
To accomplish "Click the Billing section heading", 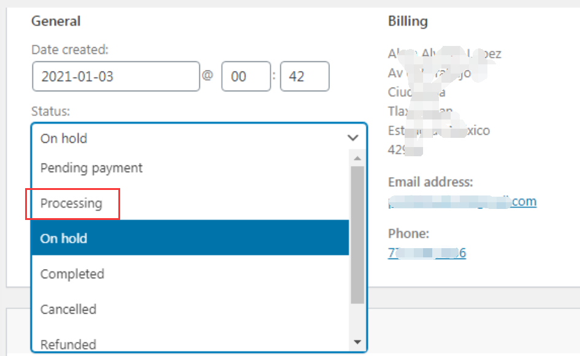I will point(408,21).
